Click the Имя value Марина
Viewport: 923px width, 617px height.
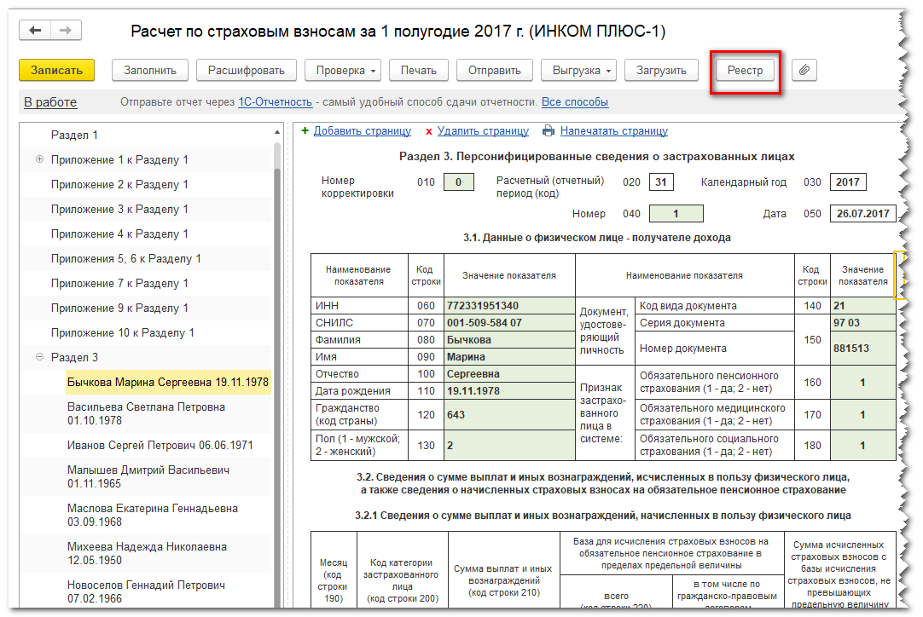509,356
